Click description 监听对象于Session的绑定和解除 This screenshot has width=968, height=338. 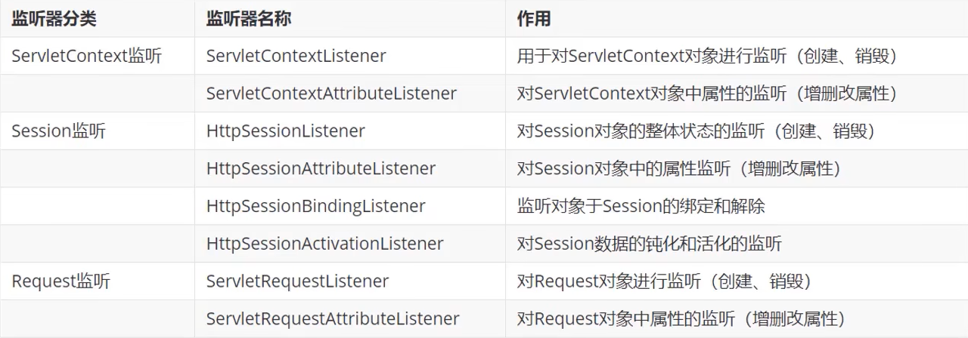coord(641,206)
